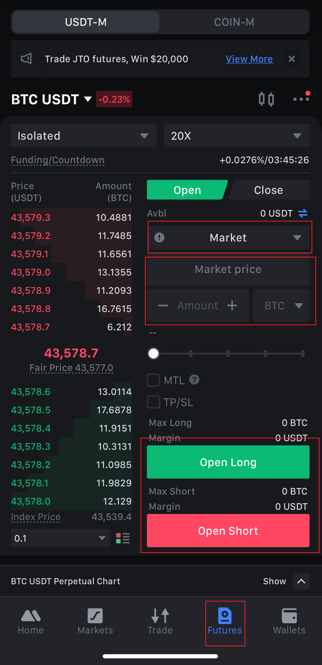Follow the View More link
This screenshot has height=665, width=322.
tap(250, 59)
